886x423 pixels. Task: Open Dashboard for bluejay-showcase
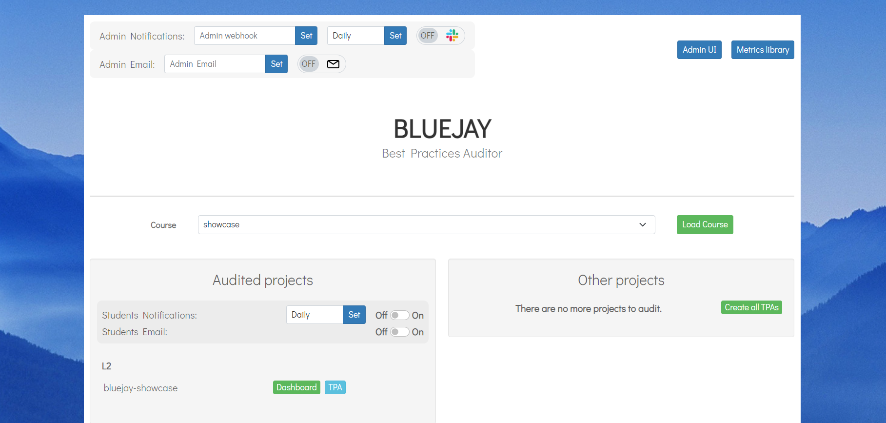pyautogui.click(x=296, y=387)
